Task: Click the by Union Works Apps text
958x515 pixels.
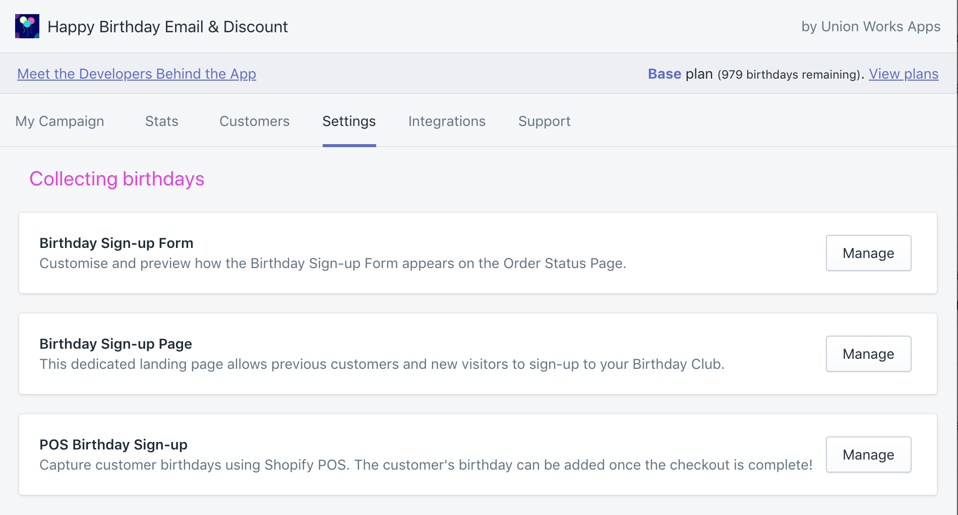Action: tap(870, 26)
